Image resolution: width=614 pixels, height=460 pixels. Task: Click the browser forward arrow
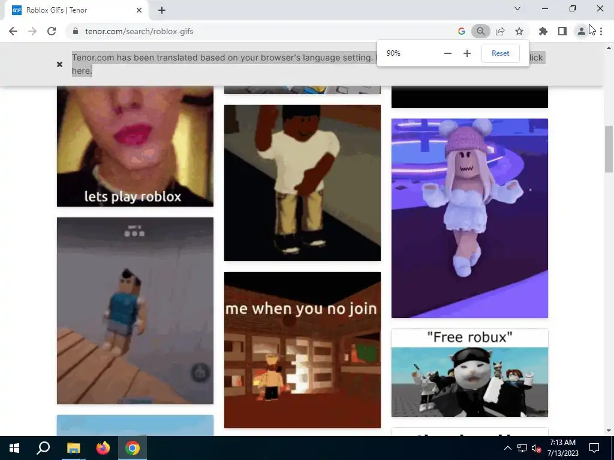[32, 31]
